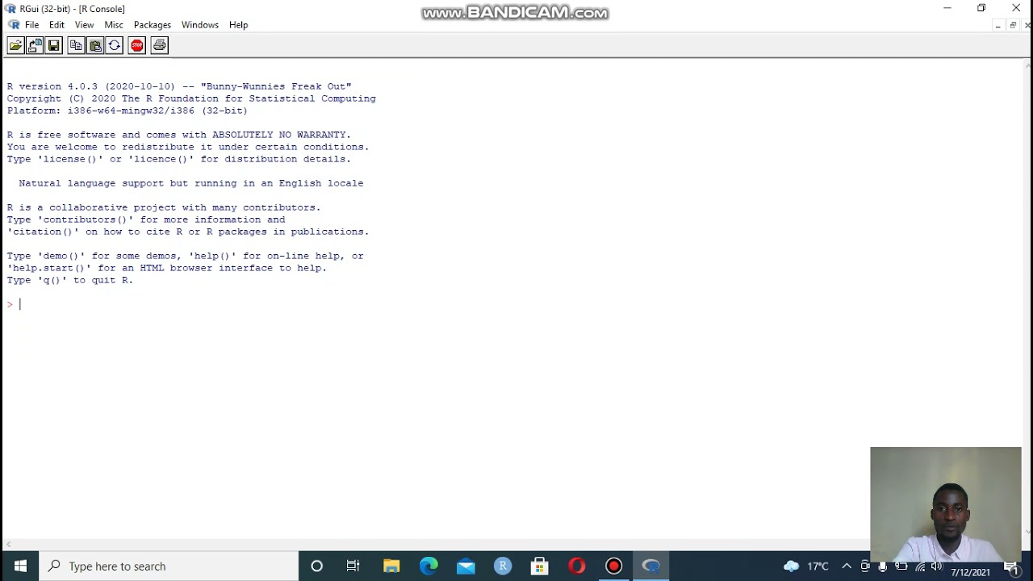Open the Packages menu
This screenshot has width=1033, height=581.
pos(153,25)
